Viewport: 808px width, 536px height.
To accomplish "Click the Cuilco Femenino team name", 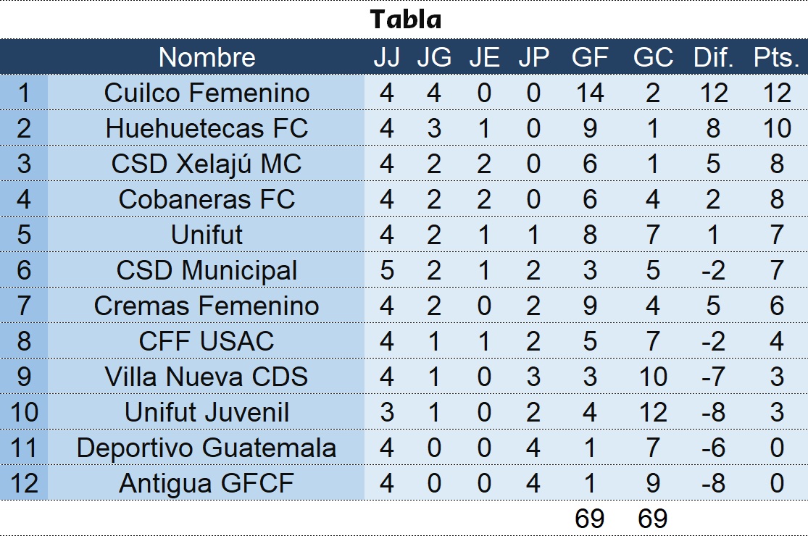I will [207, 93].
